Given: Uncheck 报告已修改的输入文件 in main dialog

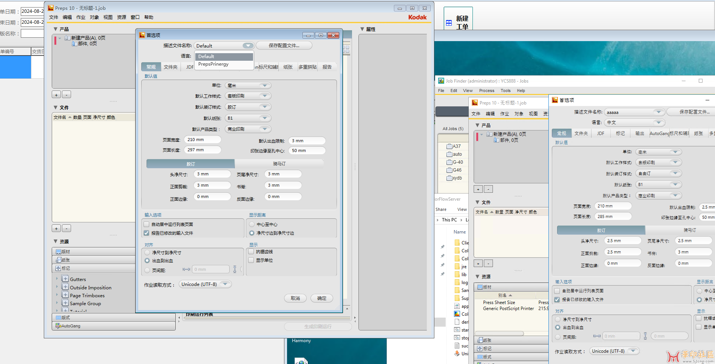Looking at the screenshot, I should pyautogui.click(x=147, y=233).
